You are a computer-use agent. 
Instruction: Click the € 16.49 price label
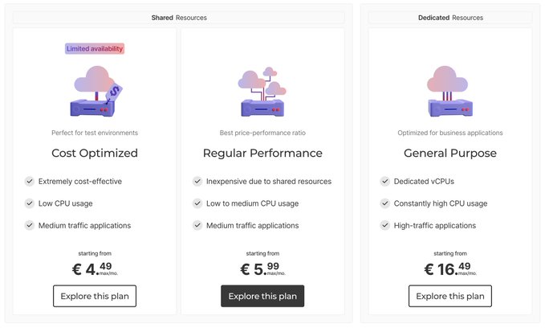(450, 269)
